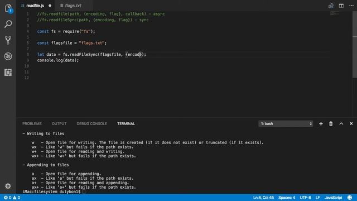Click the unsaved-changes dot on the readfile.js tab

click(x=50, y=6)
